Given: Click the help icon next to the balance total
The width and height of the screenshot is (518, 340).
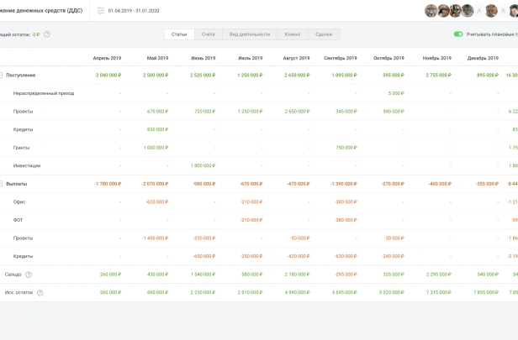Looking at the screenshot, I should (x=47, y=34).
